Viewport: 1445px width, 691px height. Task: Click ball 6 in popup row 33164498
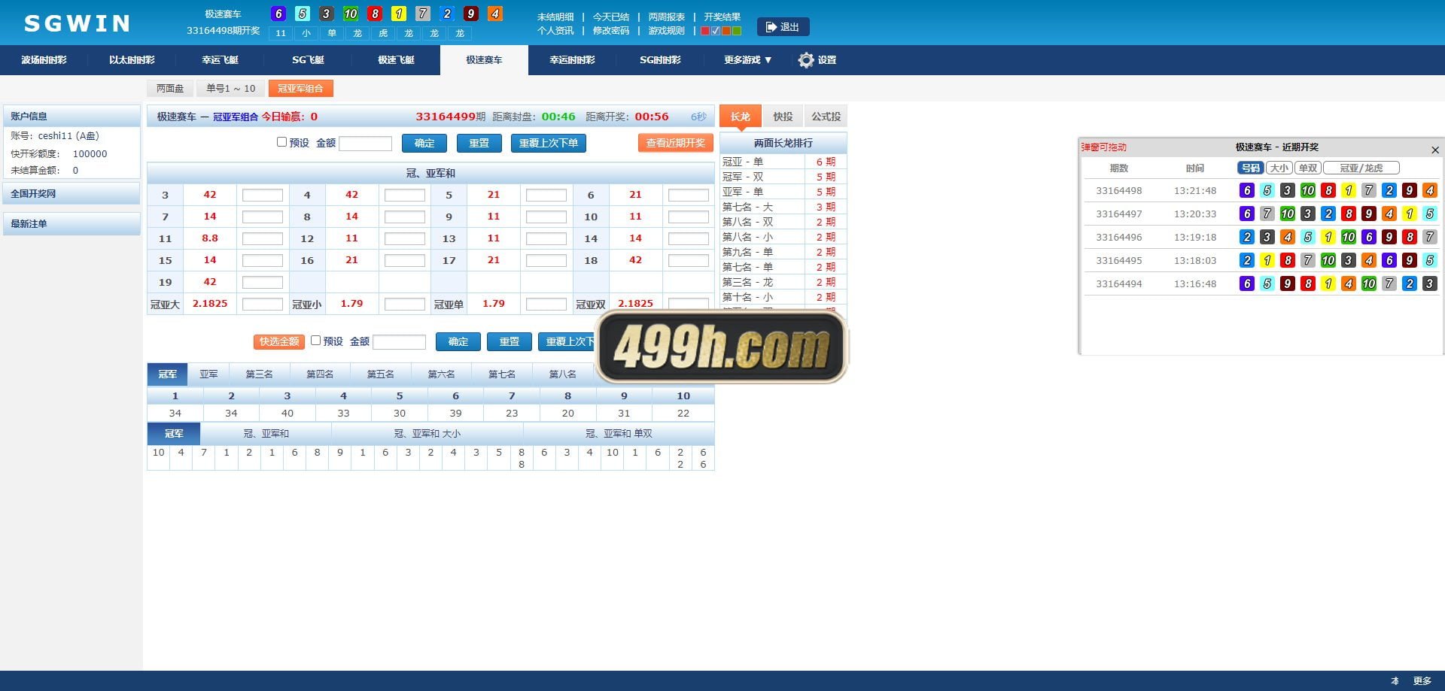click(1247, 191)
